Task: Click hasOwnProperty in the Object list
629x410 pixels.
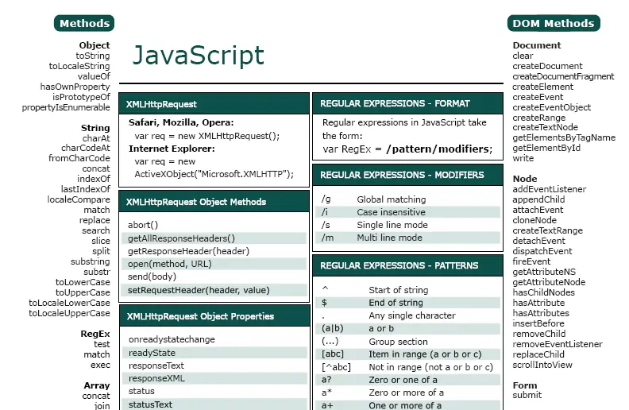Action: (x=75, y=87)
